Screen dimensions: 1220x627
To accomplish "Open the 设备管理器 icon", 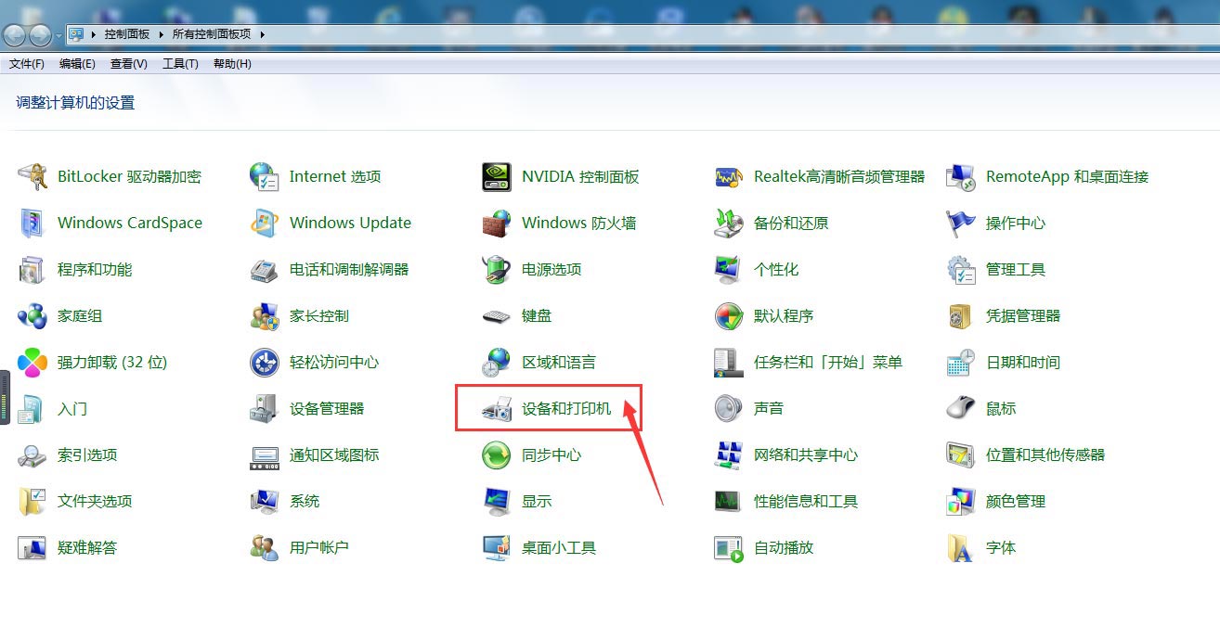I will [265, 408].
